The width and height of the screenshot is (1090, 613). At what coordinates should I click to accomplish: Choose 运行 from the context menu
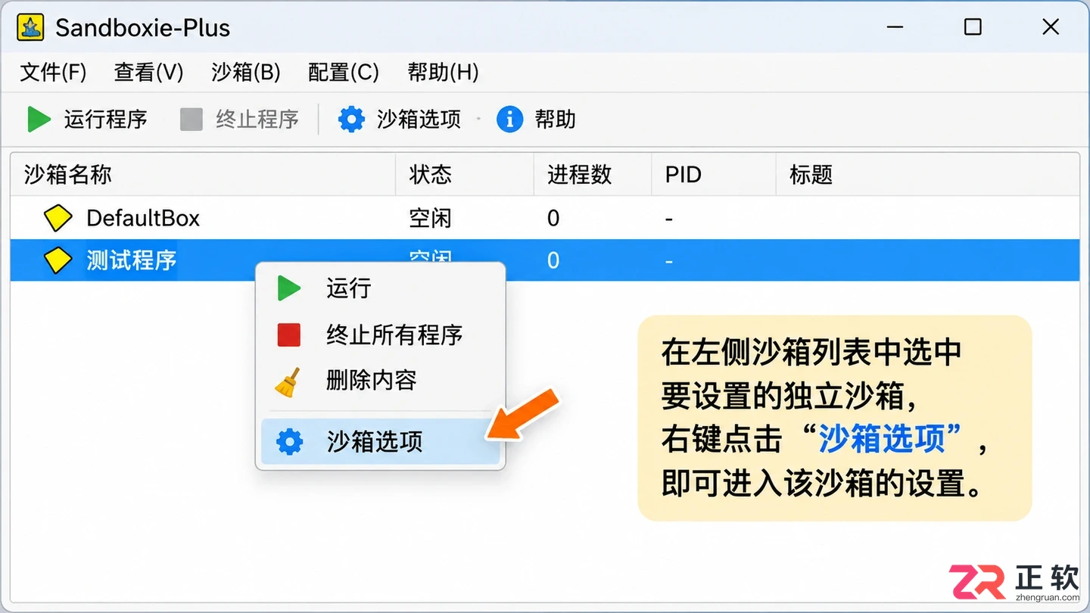pos(381,288)
